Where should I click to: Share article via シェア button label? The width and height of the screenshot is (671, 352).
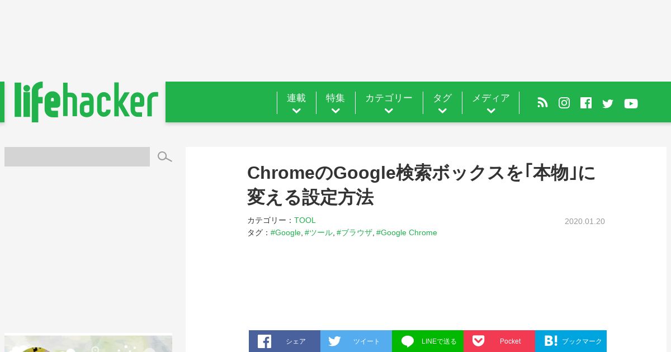pyautogui.click(x=296, y=341)
